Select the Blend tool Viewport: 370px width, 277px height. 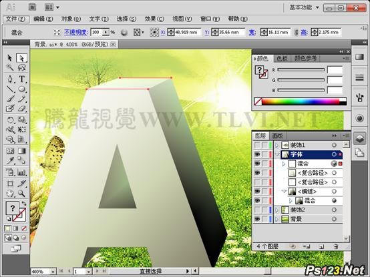pos(21,161)
